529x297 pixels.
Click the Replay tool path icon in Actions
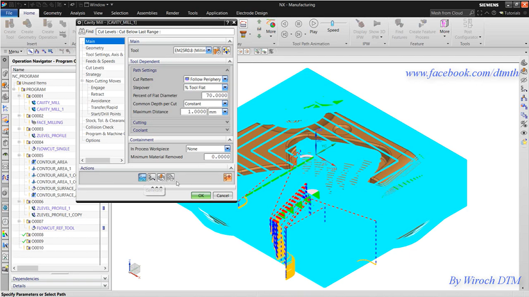(x=152, y=177)
